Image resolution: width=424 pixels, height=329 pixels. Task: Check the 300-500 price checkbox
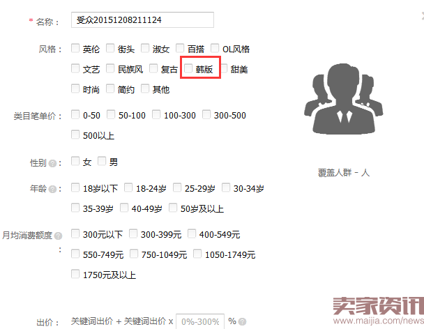tap(206, 114)
